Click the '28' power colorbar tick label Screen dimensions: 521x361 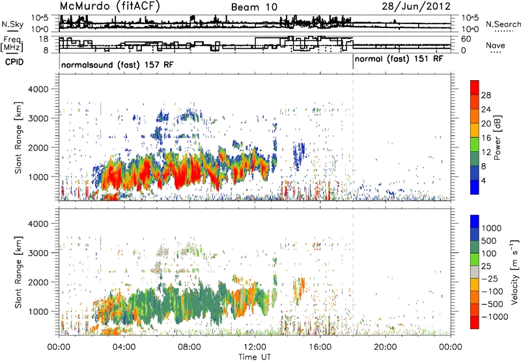coord(486,95)
